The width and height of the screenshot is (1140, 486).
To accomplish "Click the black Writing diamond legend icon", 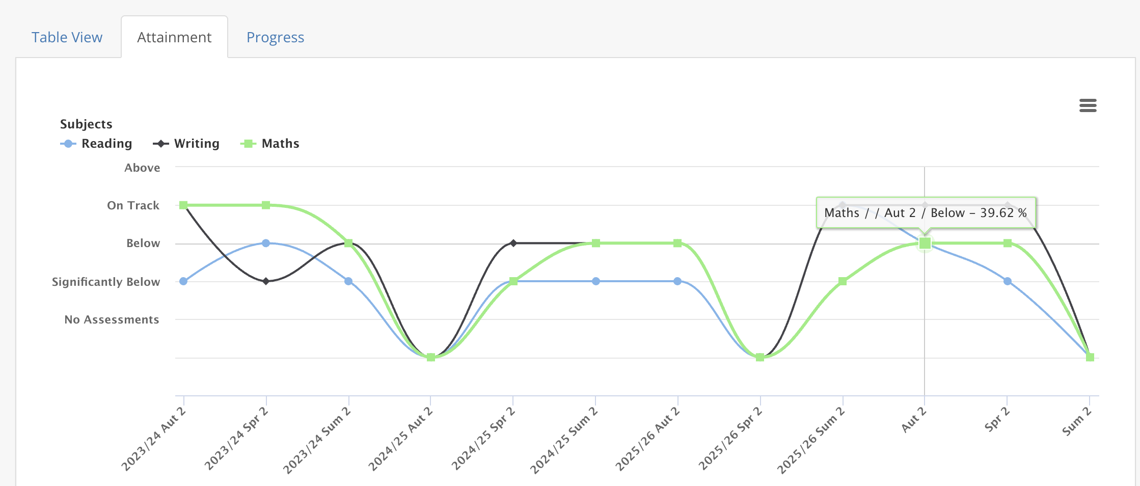I will [160, 144].
